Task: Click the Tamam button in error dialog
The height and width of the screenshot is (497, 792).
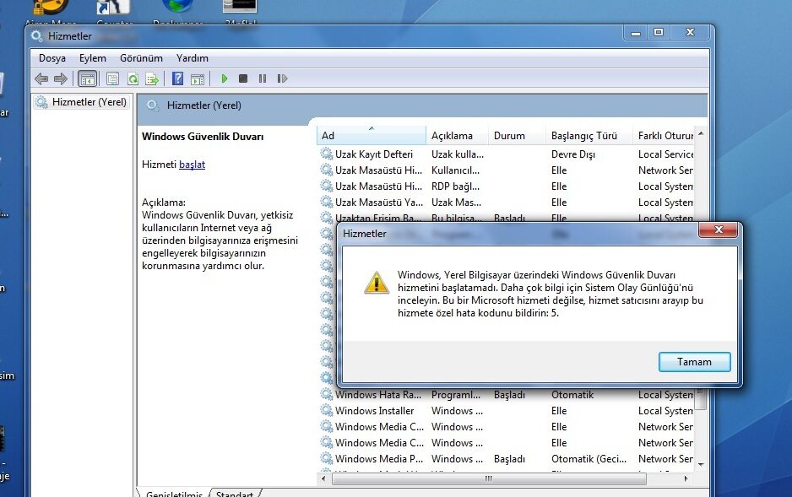Action: point(694,361)
